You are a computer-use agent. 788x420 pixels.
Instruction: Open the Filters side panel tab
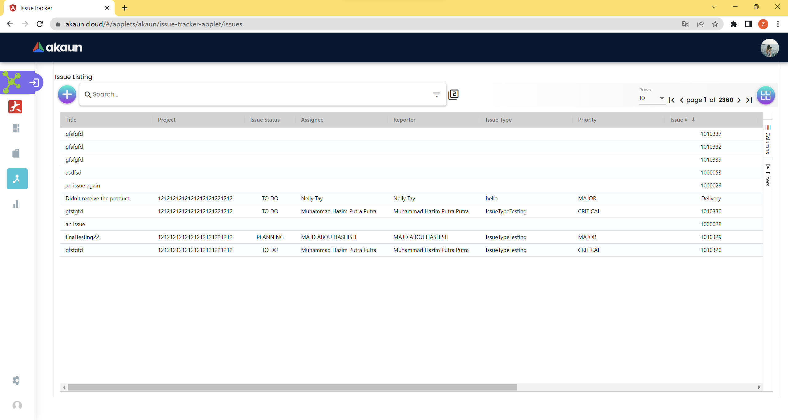(x=768, y=175)
